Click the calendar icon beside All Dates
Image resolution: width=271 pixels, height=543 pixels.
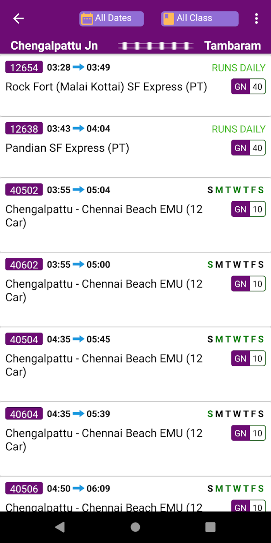point(87,18)
